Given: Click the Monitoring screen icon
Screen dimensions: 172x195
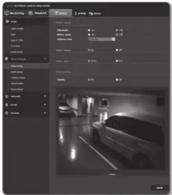Looking at the screenshot, I should point(7,13).
